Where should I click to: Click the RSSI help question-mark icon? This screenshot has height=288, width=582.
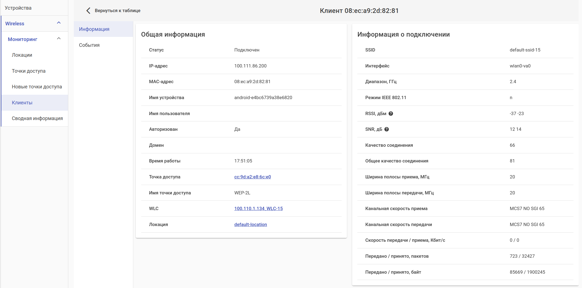coord(391,113)
